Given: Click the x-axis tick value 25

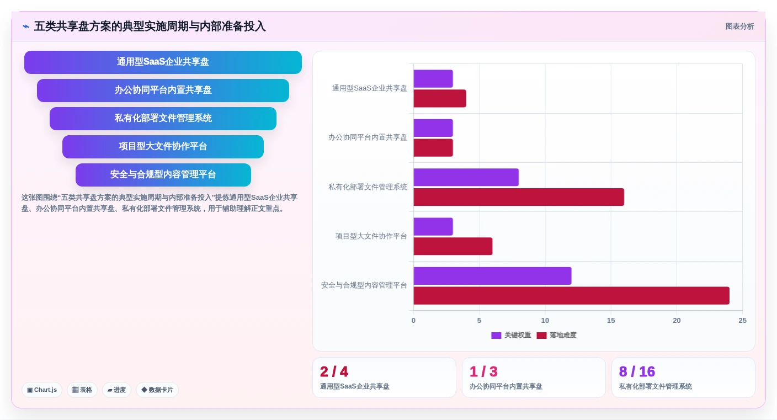Looking at the screenshot, I should pos(742,321).
